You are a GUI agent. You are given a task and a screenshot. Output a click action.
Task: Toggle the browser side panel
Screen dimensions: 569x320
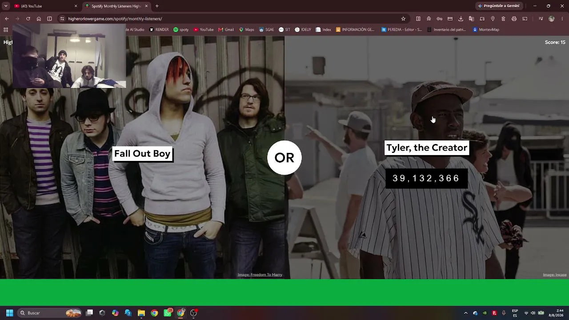tap(49, 19)
